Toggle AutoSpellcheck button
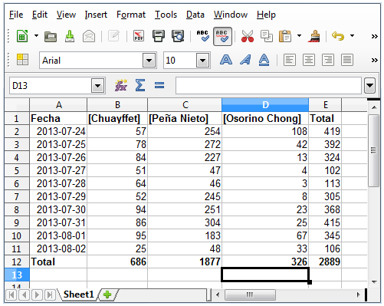This screenshot has height=306, width=384. tap(222, 36)
